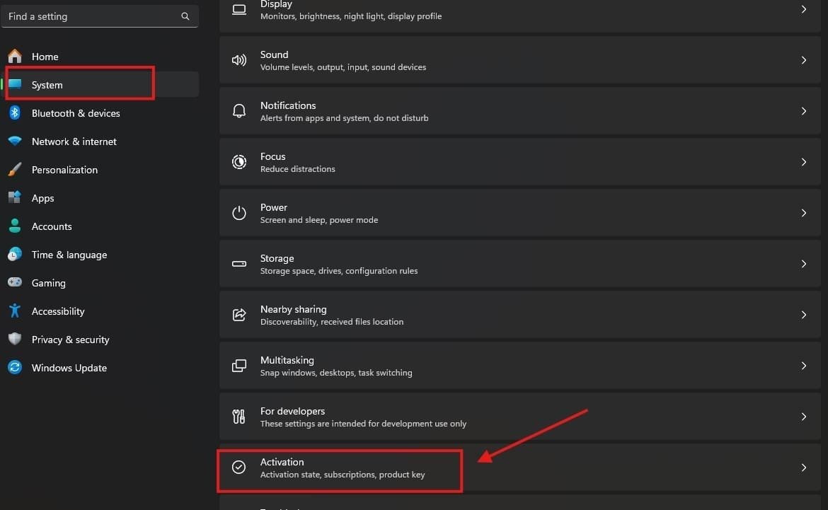Switch to Accounts section
Screen dimensions: 828x510
tap(100, 226)
